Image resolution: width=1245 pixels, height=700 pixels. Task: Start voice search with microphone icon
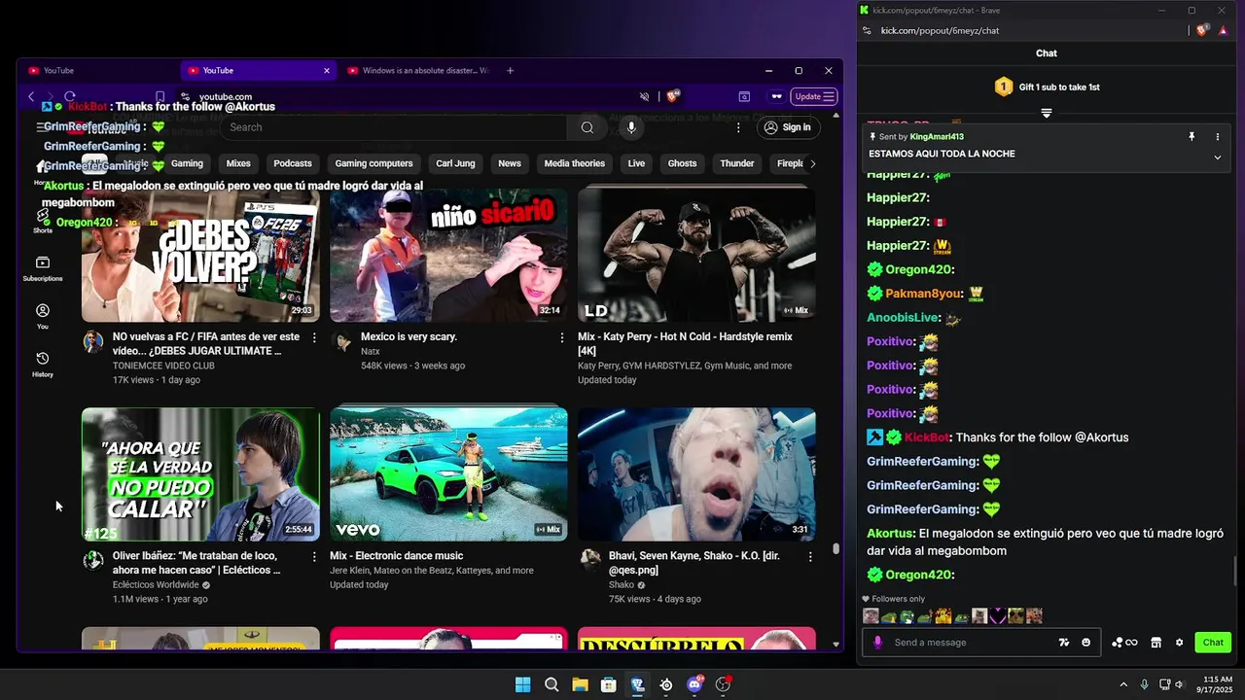click(631, 127)
